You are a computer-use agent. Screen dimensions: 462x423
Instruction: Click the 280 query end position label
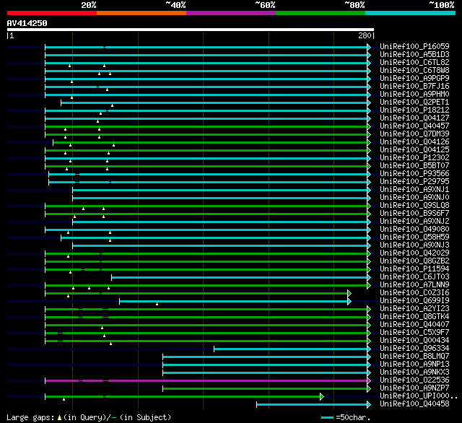point(365,35)
